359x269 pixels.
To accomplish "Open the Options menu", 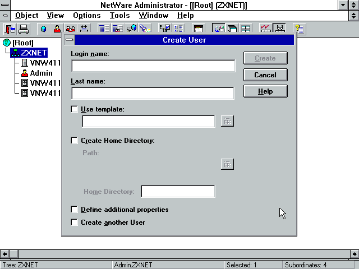I will [87, 15].
